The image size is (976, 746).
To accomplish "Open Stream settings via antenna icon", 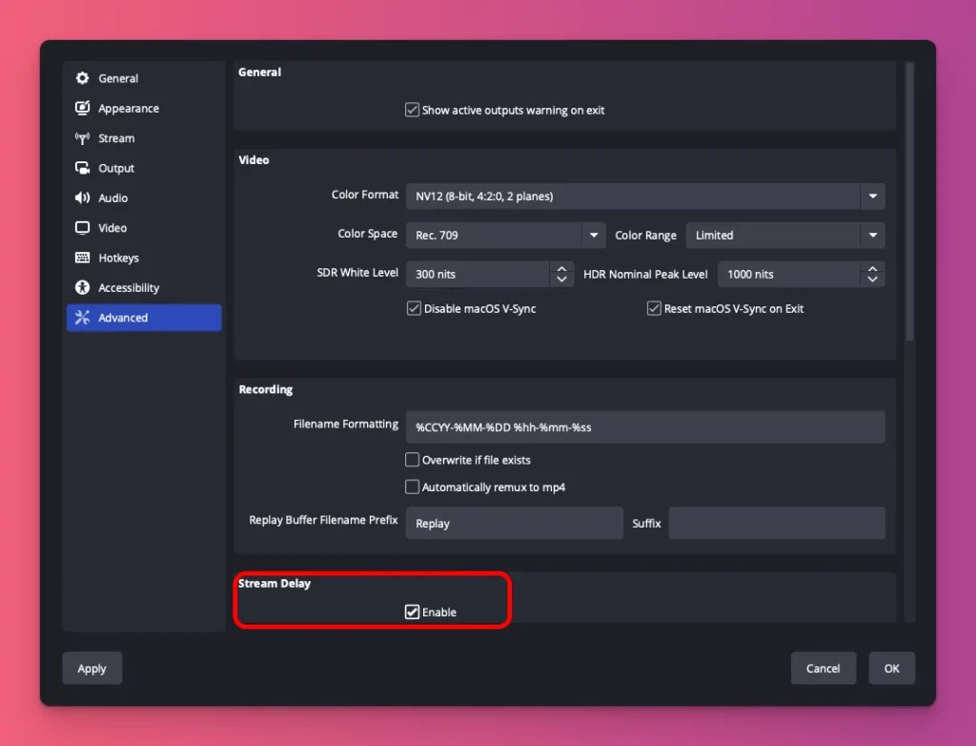I will pyautogui.click(x=83, y=138).
